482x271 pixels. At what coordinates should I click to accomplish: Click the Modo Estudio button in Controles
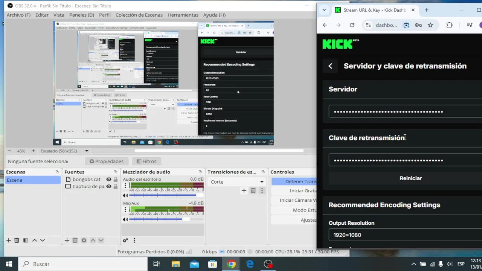pos(294,210)
